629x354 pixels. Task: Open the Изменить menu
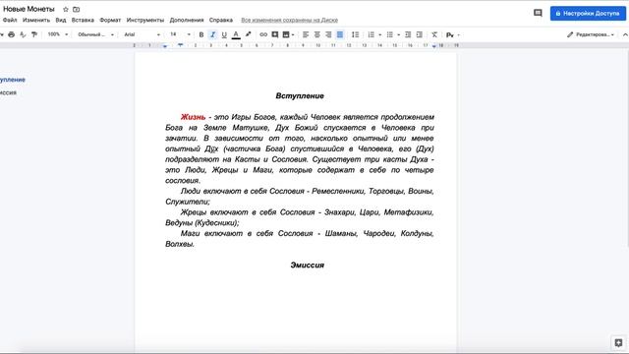36,20
